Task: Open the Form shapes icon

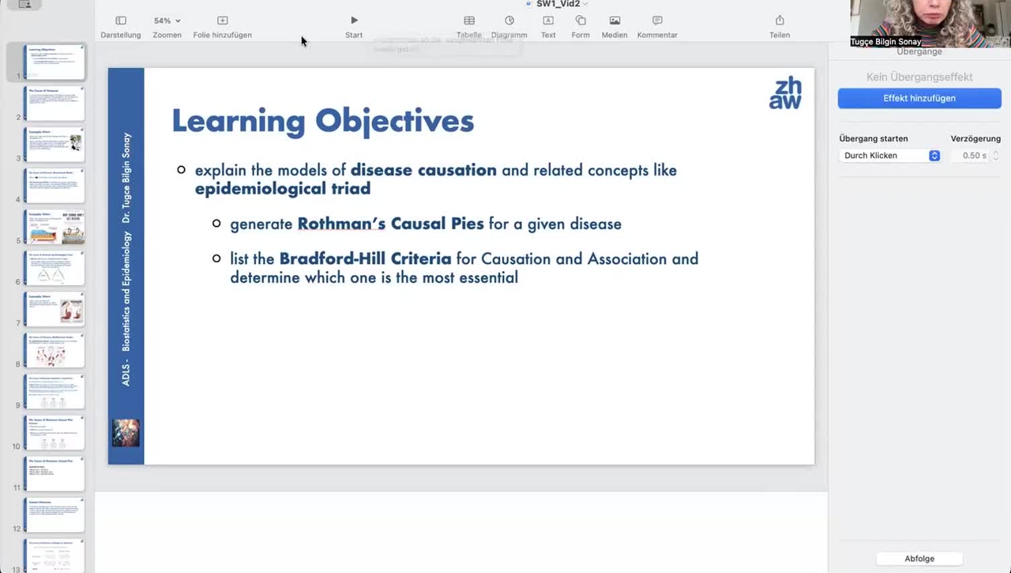Action: [x=581, y=21]
